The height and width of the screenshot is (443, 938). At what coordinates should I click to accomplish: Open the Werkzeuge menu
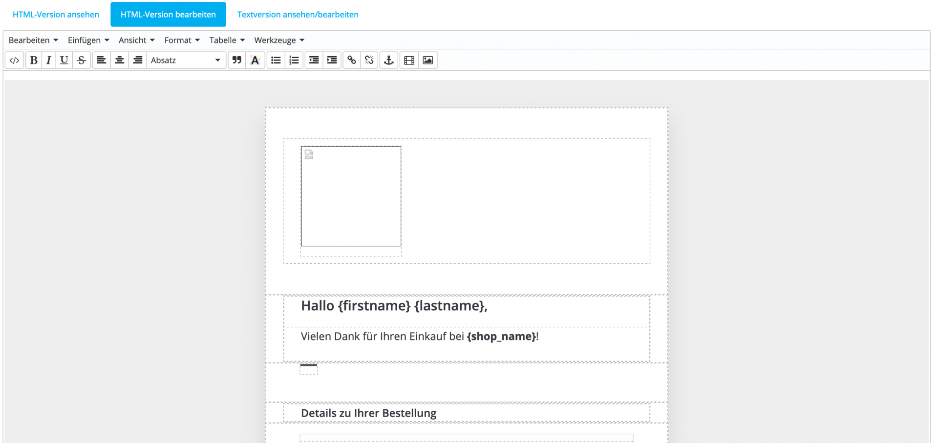click(x=279, y=40)
